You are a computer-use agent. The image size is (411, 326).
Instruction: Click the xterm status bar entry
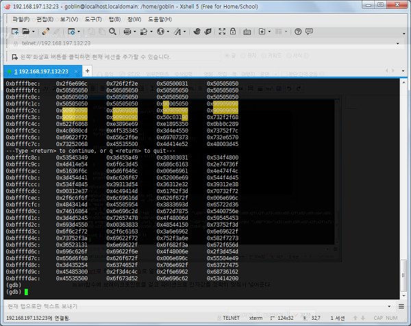click(x=256, y=318)
